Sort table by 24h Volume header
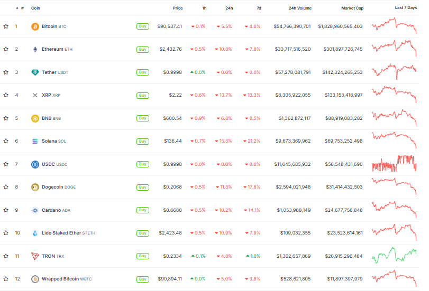This screenshot has height=291, width=429. [x=300, y=8]
